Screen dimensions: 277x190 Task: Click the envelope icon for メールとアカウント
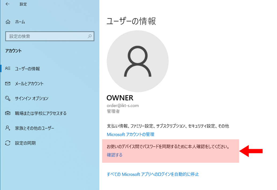point(8,84)
